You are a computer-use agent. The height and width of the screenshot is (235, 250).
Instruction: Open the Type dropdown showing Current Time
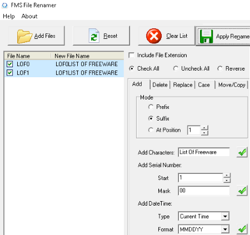pos(225,216)
